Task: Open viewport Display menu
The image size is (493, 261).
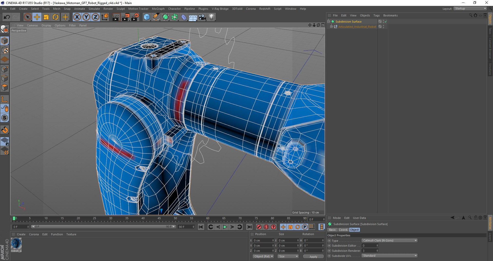Action: pos(46,25)
